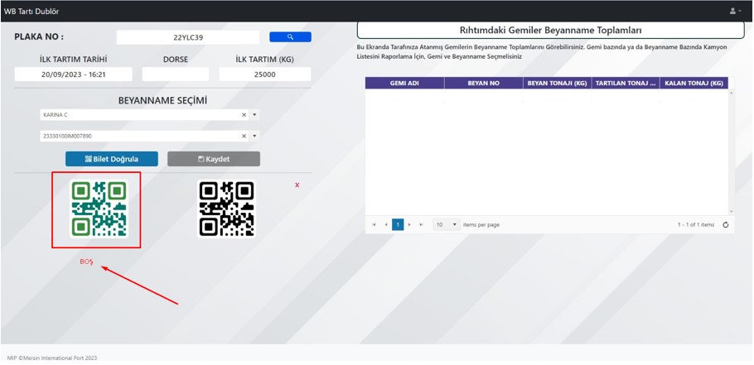Go to next page pager arrow

pyautogui.click(x=409, y=224)
